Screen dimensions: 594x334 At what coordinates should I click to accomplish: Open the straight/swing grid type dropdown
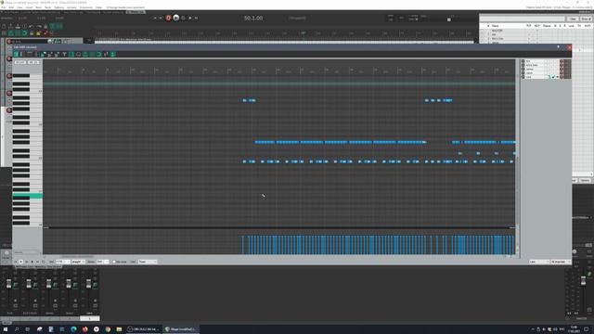coord(78,262)
